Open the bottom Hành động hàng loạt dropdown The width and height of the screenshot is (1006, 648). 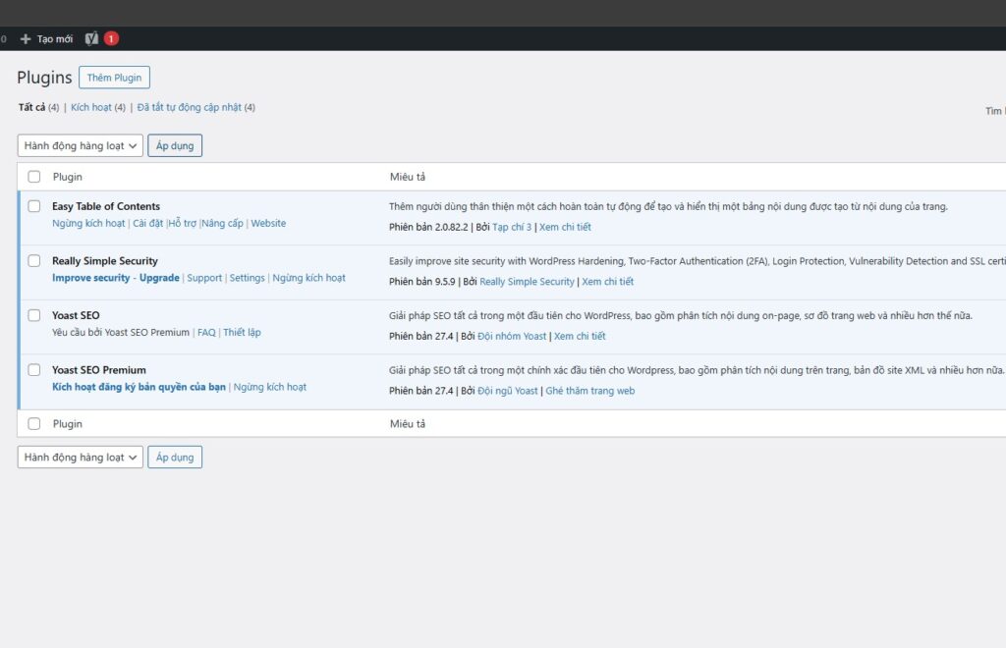click(81, 457)
